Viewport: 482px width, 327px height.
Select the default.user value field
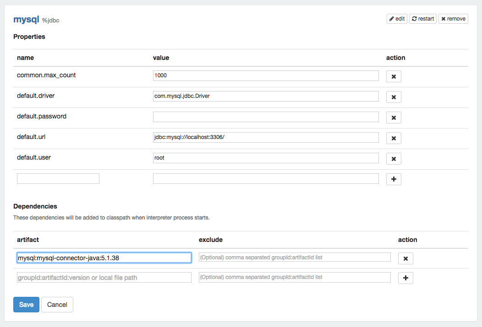[266, 158]
